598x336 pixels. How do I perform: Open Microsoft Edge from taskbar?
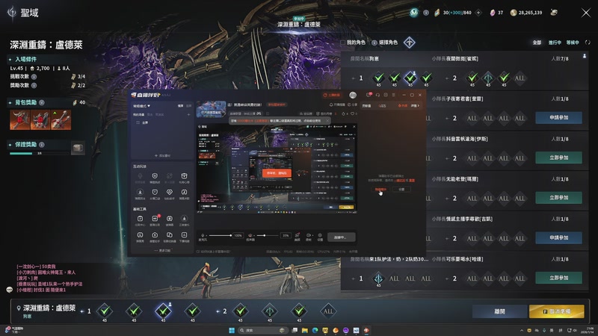(315, 330)
